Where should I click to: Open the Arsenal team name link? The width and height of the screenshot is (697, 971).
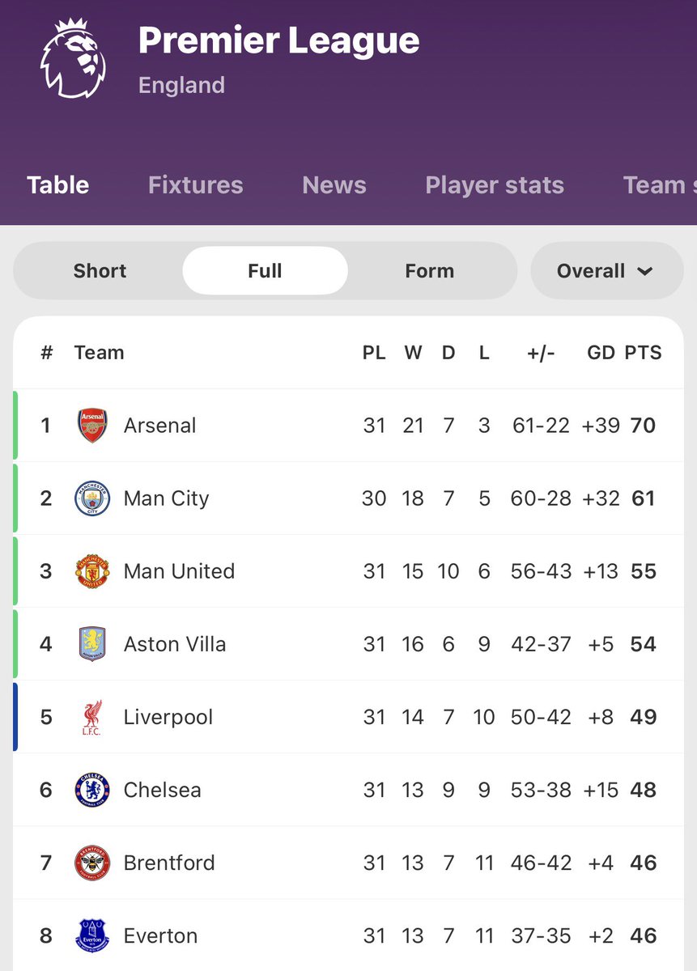tap(159, 426)
